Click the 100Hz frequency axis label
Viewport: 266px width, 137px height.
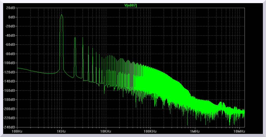[17, 132]
